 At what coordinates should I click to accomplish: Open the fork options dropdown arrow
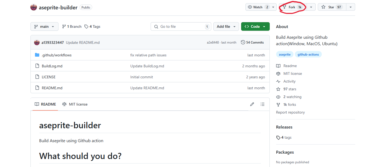click(311, 7)
